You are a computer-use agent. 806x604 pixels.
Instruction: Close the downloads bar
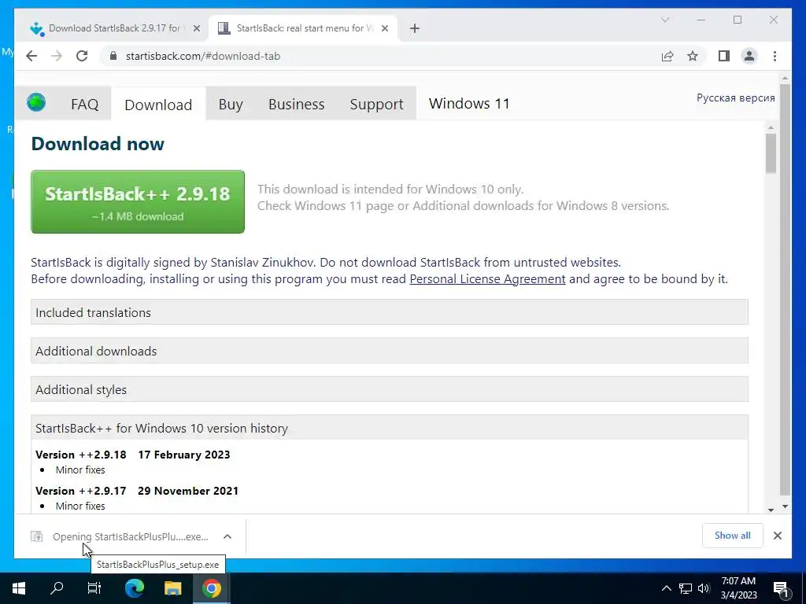777,536
